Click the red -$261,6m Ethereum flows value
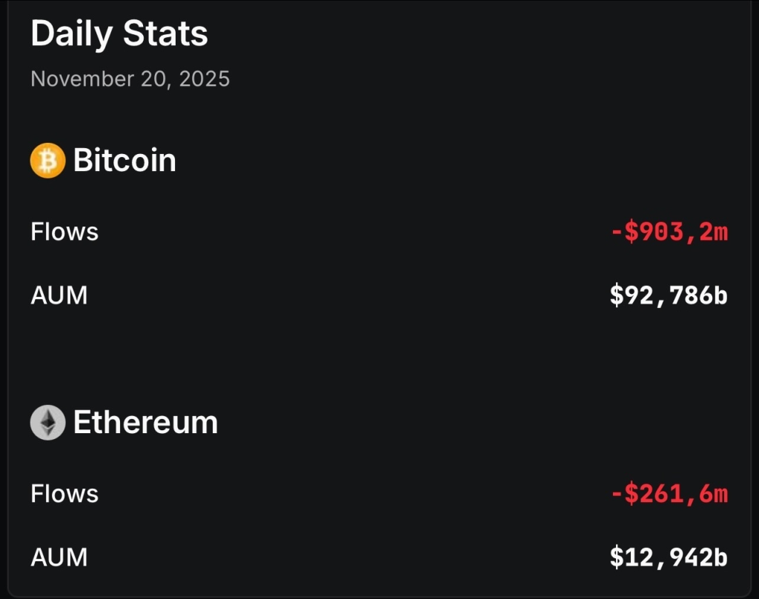This screenshot has width=759, height=599. [x=669, y=495]
